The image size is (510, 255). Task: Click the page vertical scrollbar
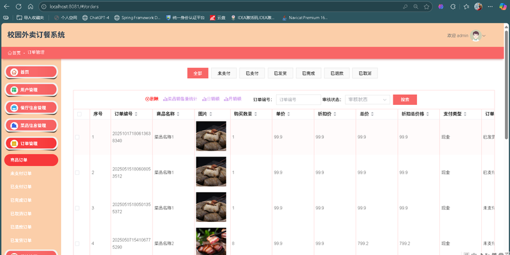pos(507,127)
